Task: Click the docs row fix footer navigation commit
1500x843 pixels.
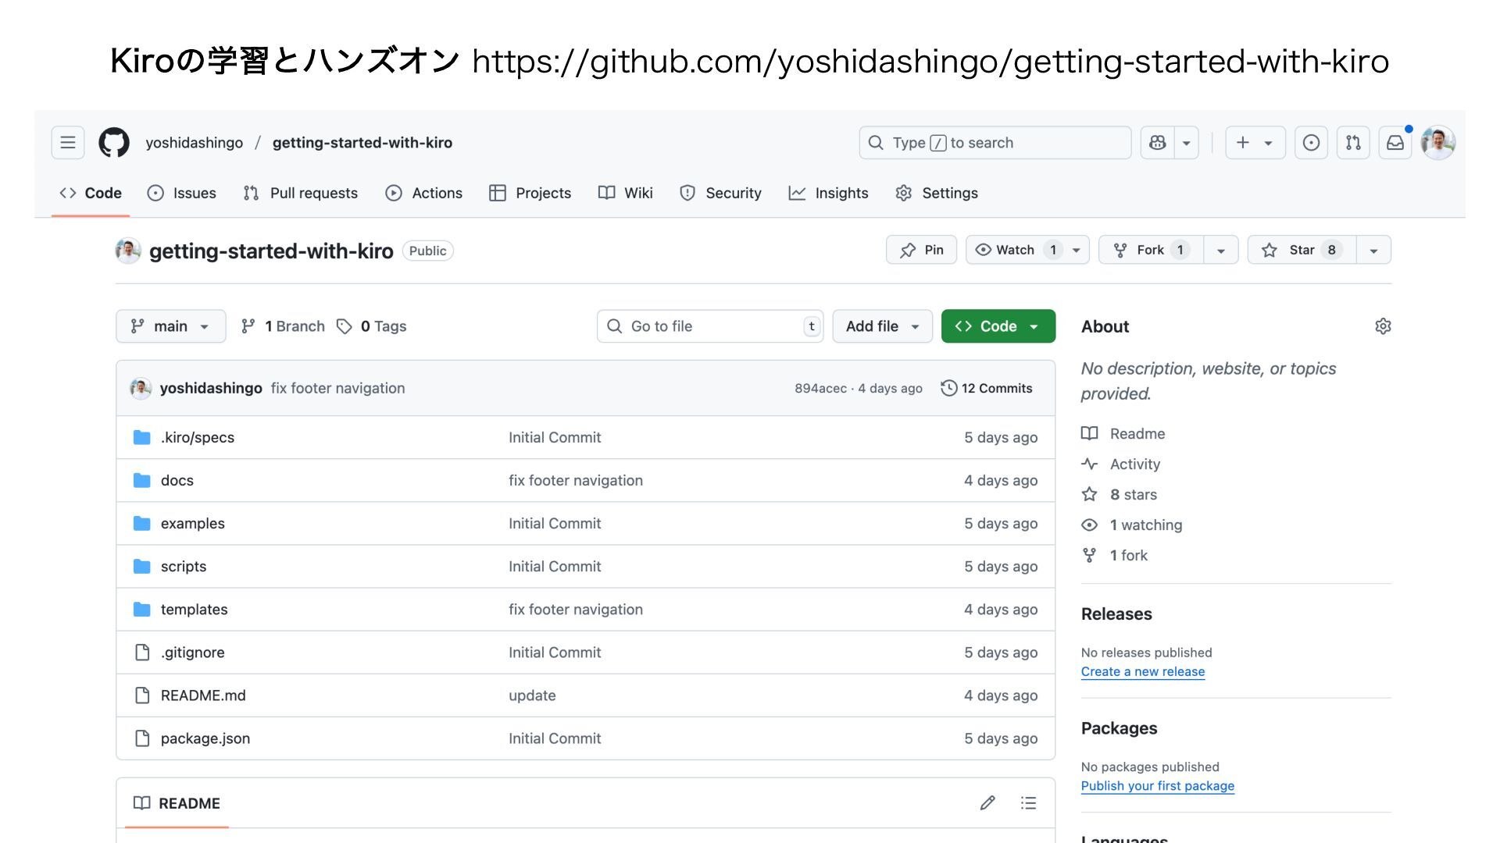Action: (576, 480)
